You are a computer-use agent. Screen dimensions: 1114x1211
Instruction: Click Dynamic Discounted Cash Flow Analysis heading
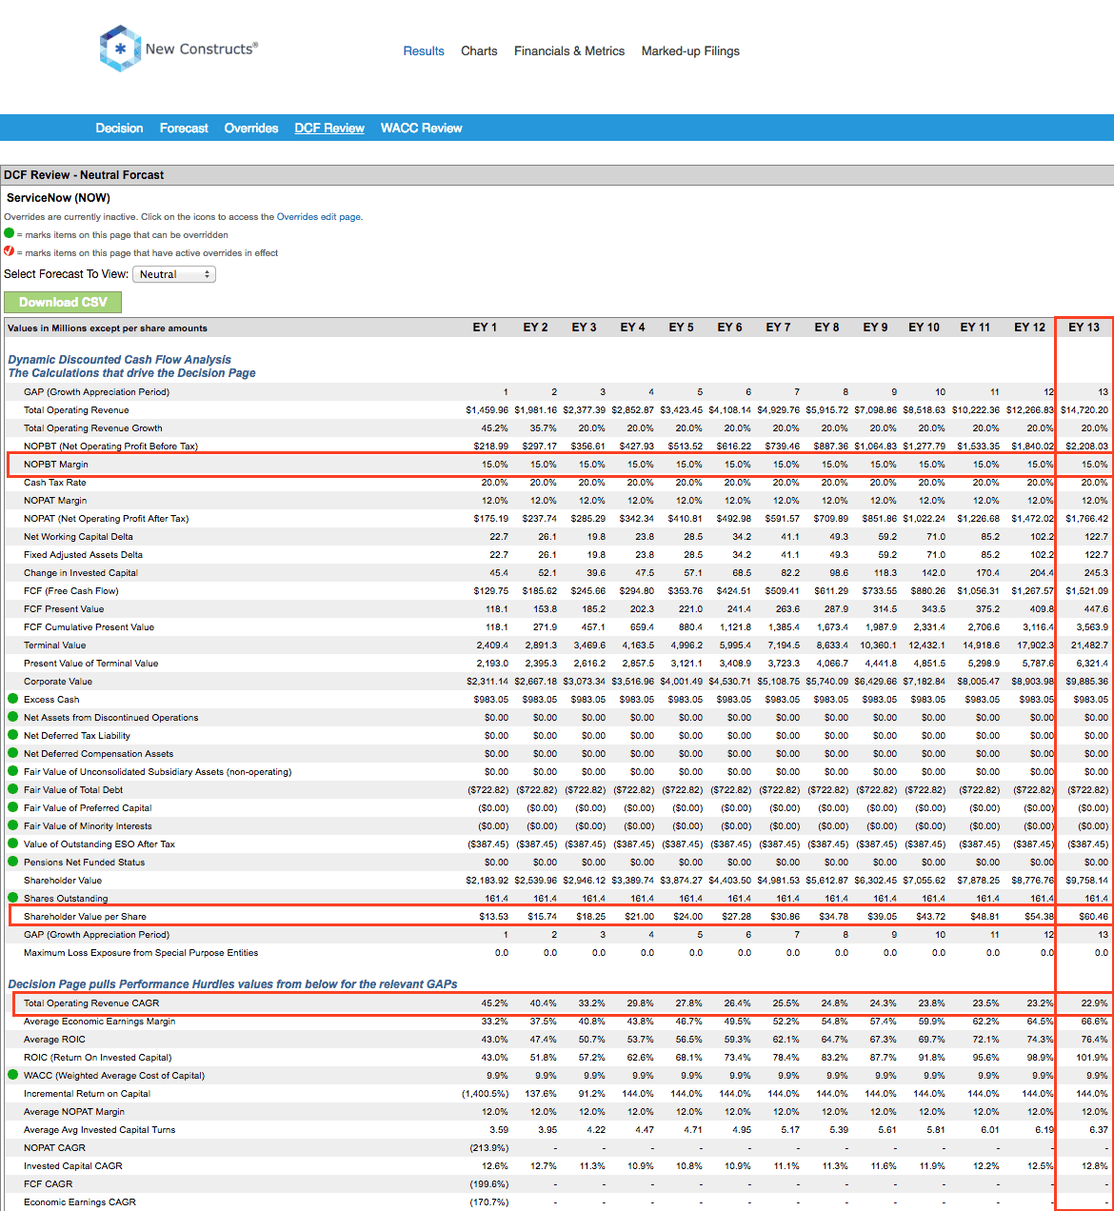[120, 359]
